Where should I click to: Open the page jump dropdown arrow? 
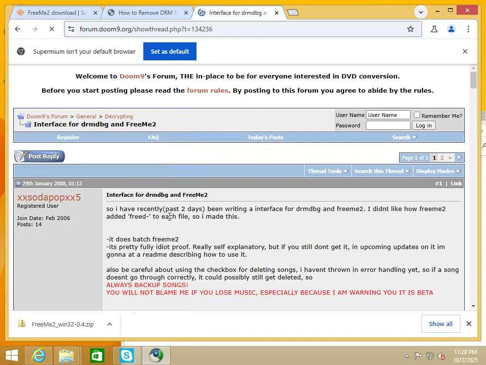(459, 158)
